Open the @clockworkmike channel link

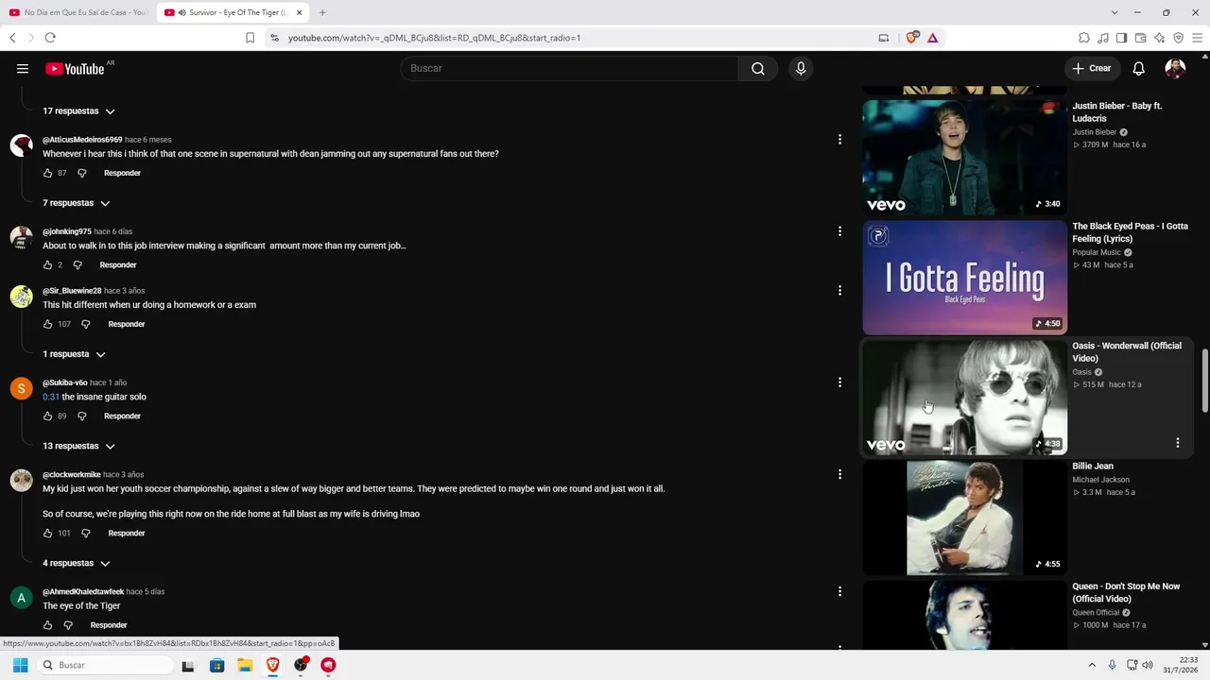71,474
